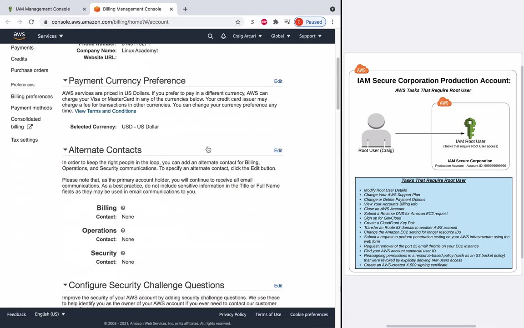Click 'Sign up for GovCloud' in diagram list
This screenshot has height=328, width=524.
(383, 218)
